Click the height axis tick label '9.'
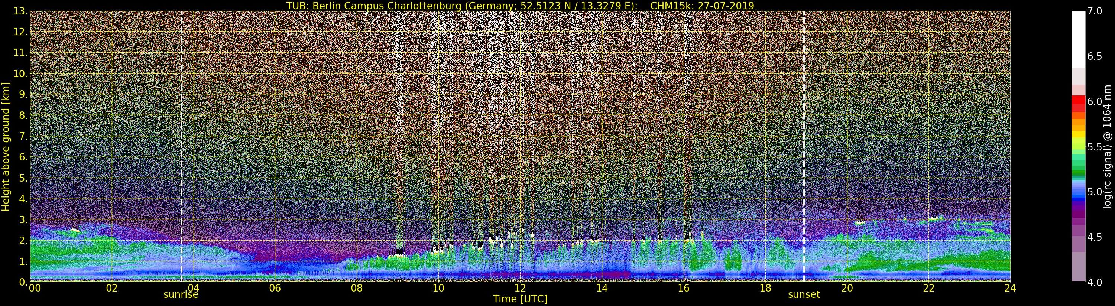The image size is (1115, 306). pos(23,94)
